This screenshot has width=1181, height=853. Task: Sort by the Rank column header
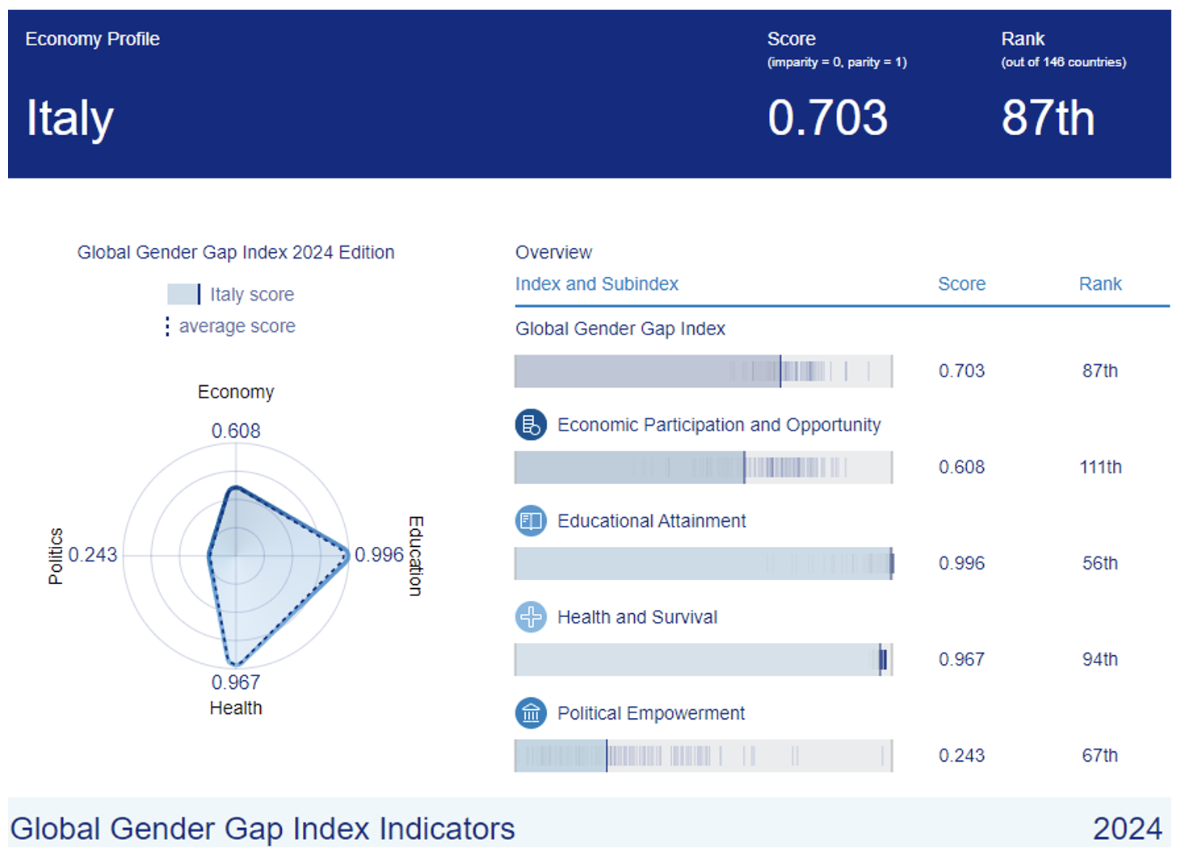coord(1099,284)
